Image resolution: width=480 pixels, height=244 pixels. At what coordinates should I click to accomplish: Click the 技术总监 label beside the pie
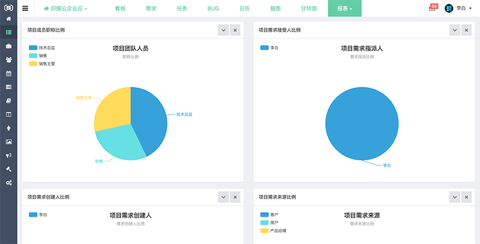184,115
